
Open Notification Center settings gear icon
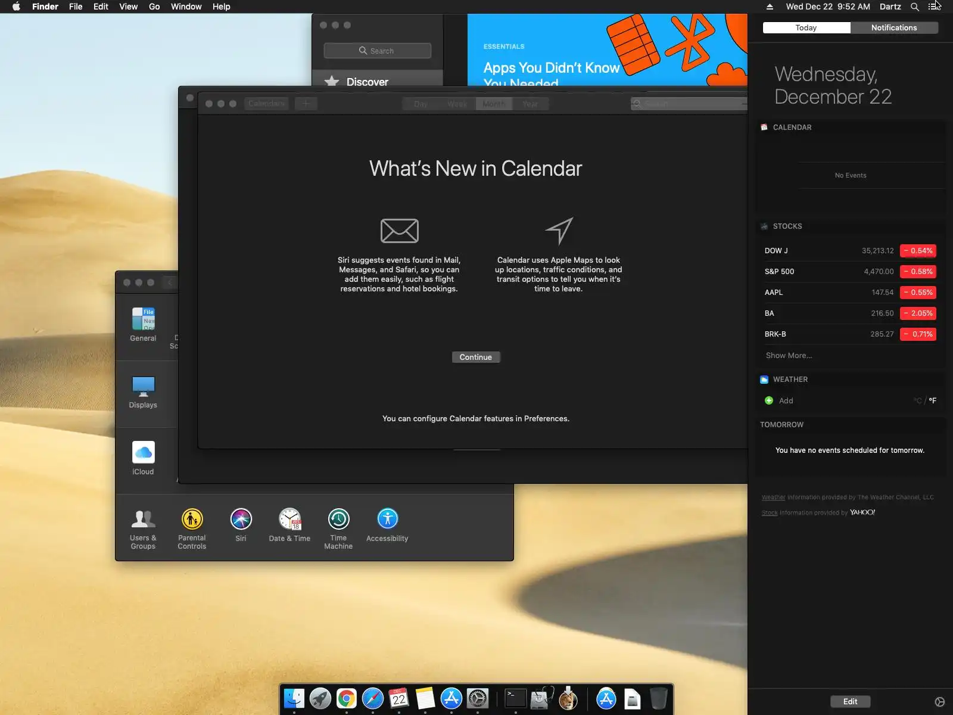[940, 702]
